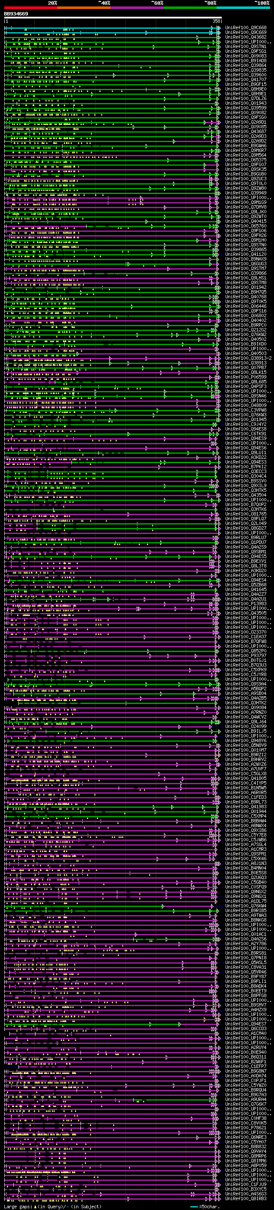
Task: Select the UniRef100_C1EA37 label
Action: [245, 637]
